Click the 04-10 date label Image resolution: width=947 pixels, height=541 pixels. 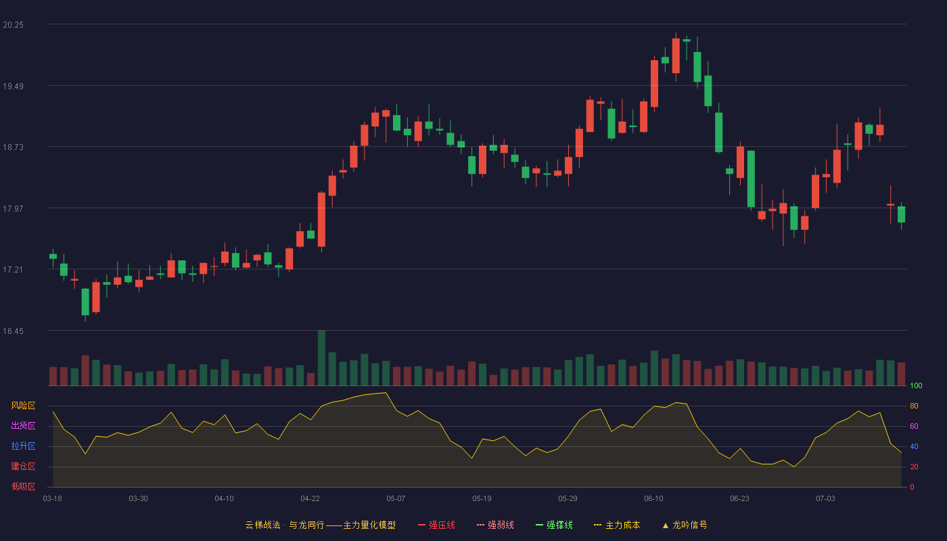point(224,498)
